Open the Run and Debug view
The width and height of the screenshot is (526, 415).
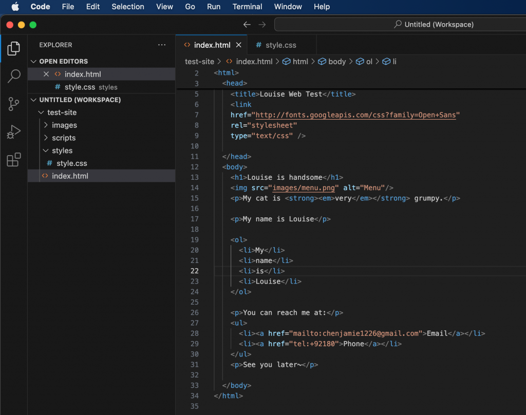pyautogui.click(x=14, y=132)
